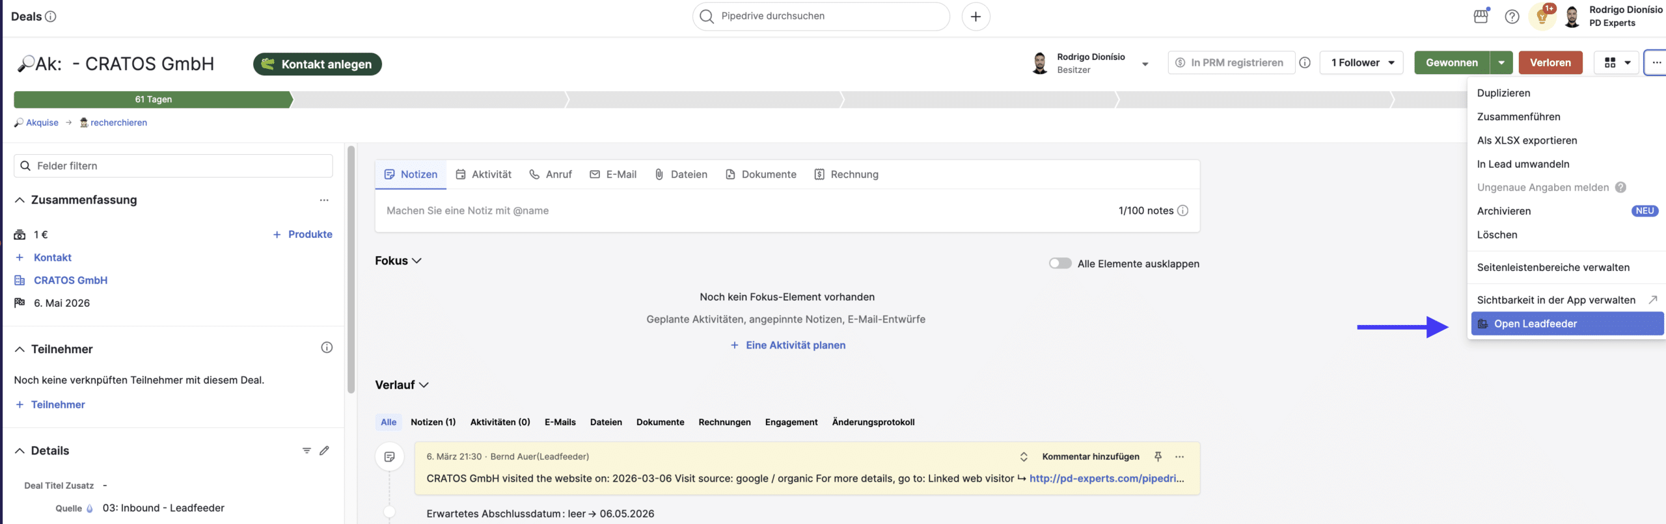Click Eine Aktivität planen link
Screen dimensions: 1666x524
tap(787, 345)
